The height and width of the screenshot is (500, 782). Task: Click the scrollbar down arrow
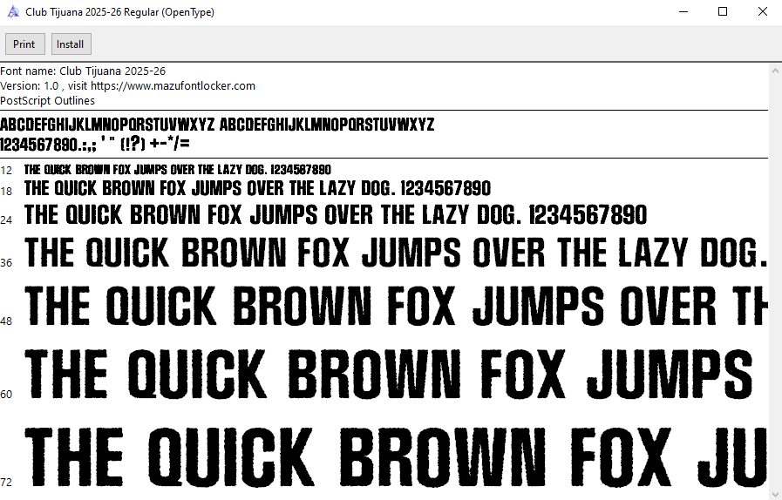775,493
